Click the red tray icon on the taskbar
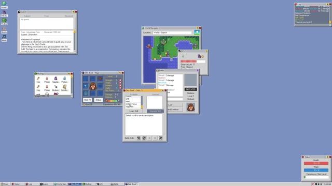 pos(313,184)
